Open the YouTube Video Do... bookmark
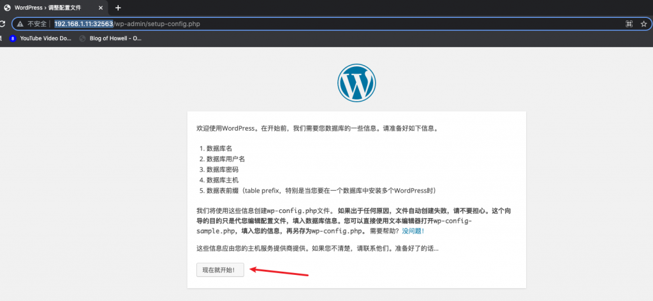The width and height of the screenshot is (653, 301). click(x=40, y=38)
